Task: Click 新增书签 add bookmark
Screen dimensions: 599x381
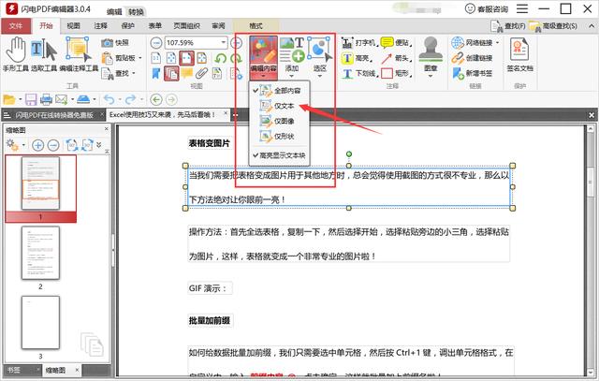Action: click(472, 73)
